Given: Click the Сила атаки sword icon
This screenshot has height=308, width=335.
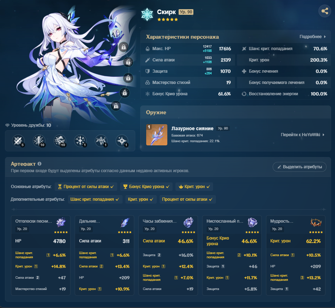Looking at the screenshot, I should (147, 60).
